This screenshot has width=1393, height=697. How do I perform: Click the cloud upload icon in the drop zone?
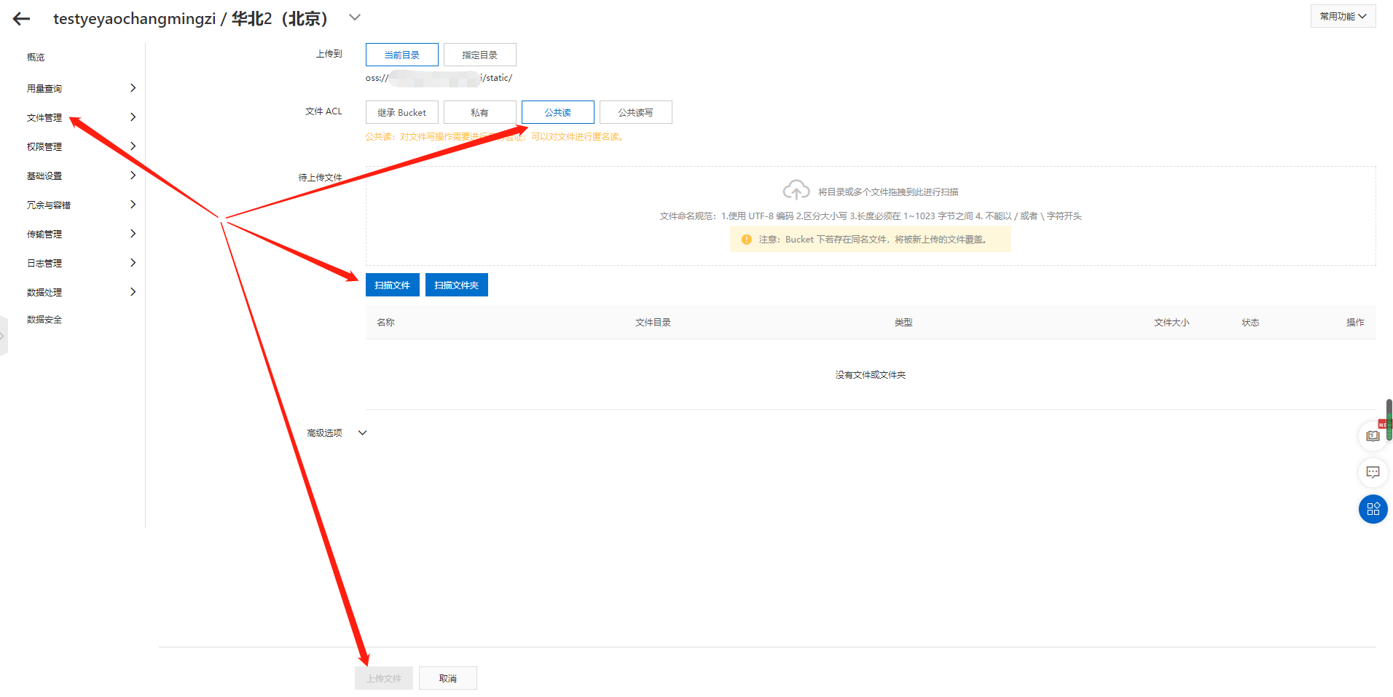(796, 190)
